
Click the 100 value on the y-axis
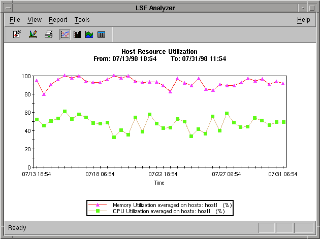[26, 76]
